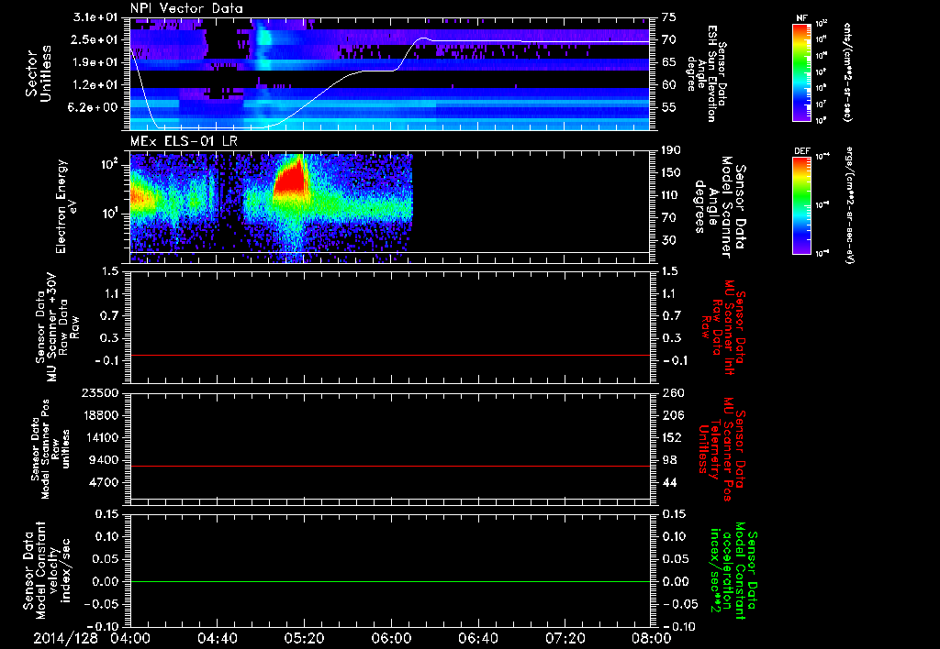Click the 05:20 time axis label
This screenshot has width=940, height=649.
[x=304, y=638]
